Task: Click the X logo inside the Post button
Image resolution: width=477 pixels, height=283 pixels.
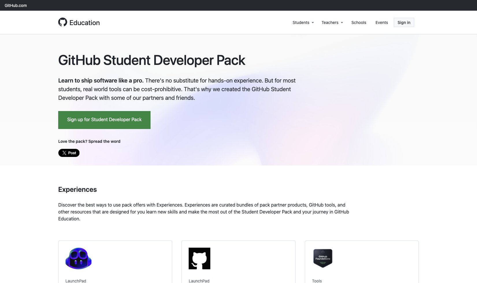Action: coord(64,153)
